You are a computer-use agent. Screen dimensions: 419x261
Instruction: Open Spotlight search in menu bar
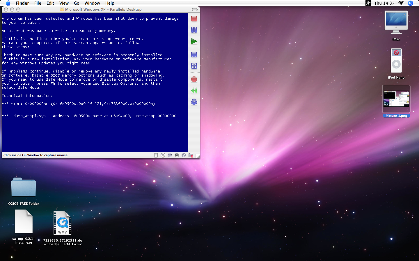coord(411,3)
